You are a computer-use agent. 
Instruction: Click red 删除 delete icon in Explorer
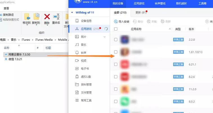coord(47,17)
